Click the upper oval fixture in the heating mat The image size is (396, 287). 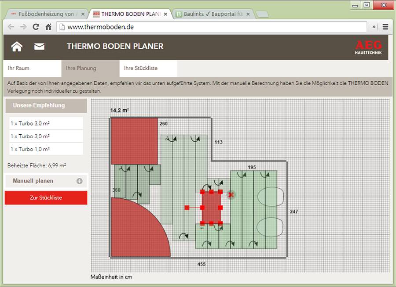point(270,196)
